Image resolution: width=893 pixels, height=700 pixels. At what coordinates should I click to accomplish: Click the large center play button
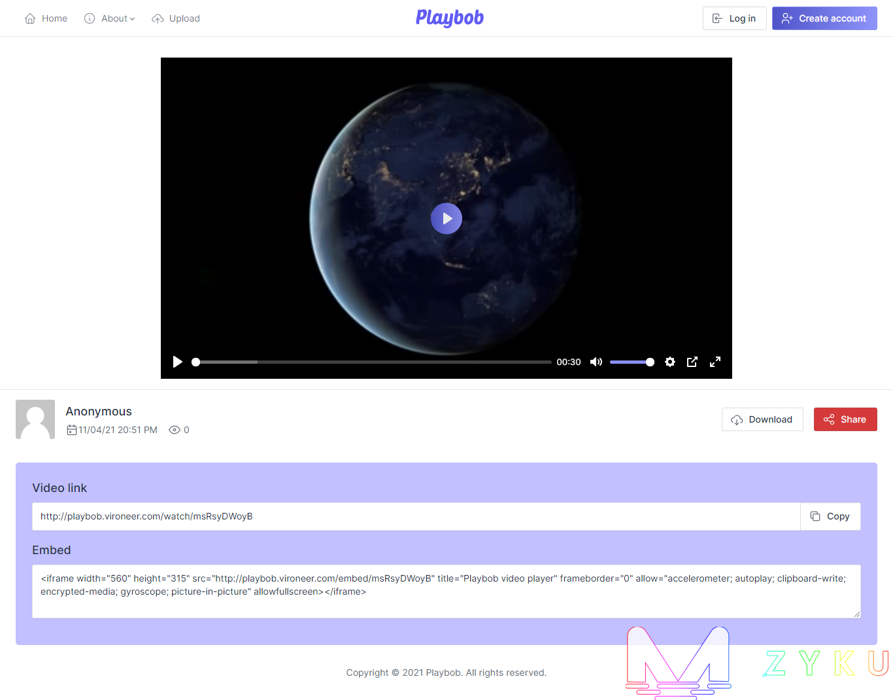(446, 219)
